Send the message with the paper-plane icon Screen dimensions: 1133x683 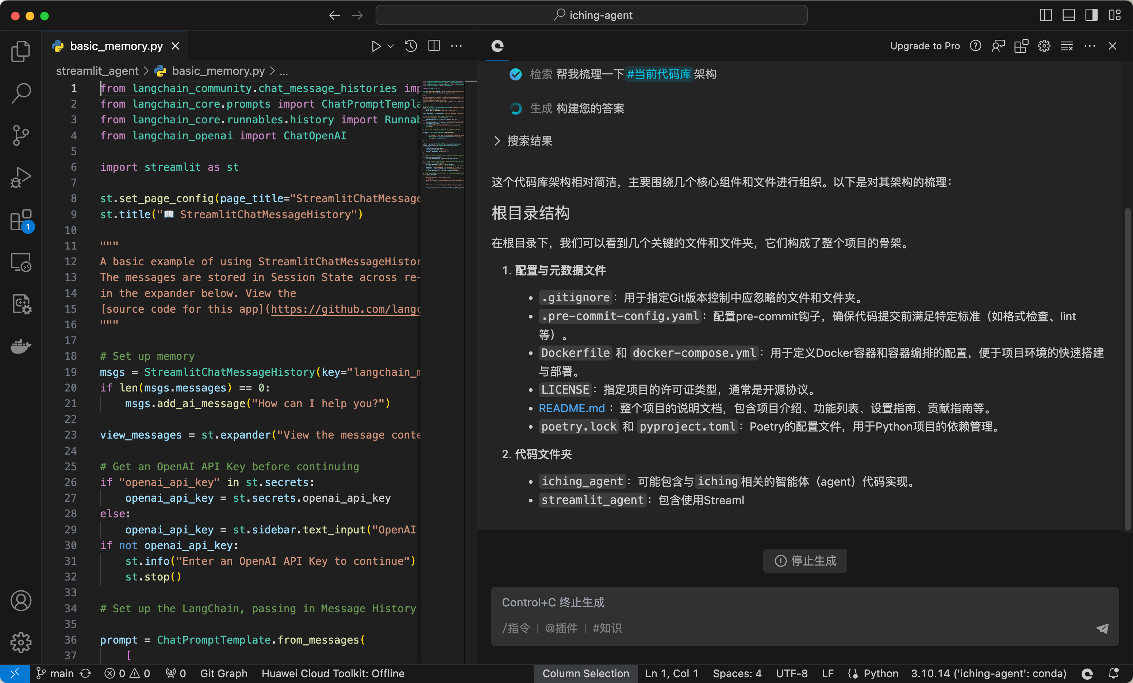[1102, 628]
